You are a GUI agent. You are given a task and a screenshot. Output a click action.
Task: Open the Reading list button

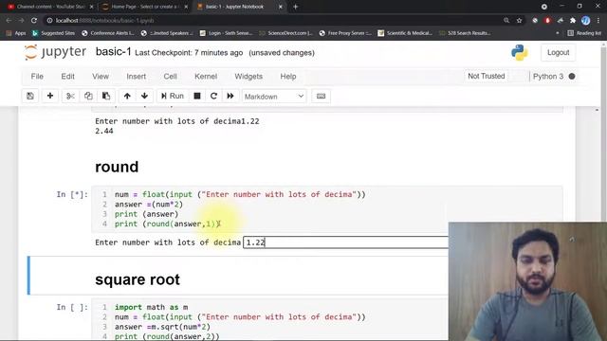[x=584, y=33]
